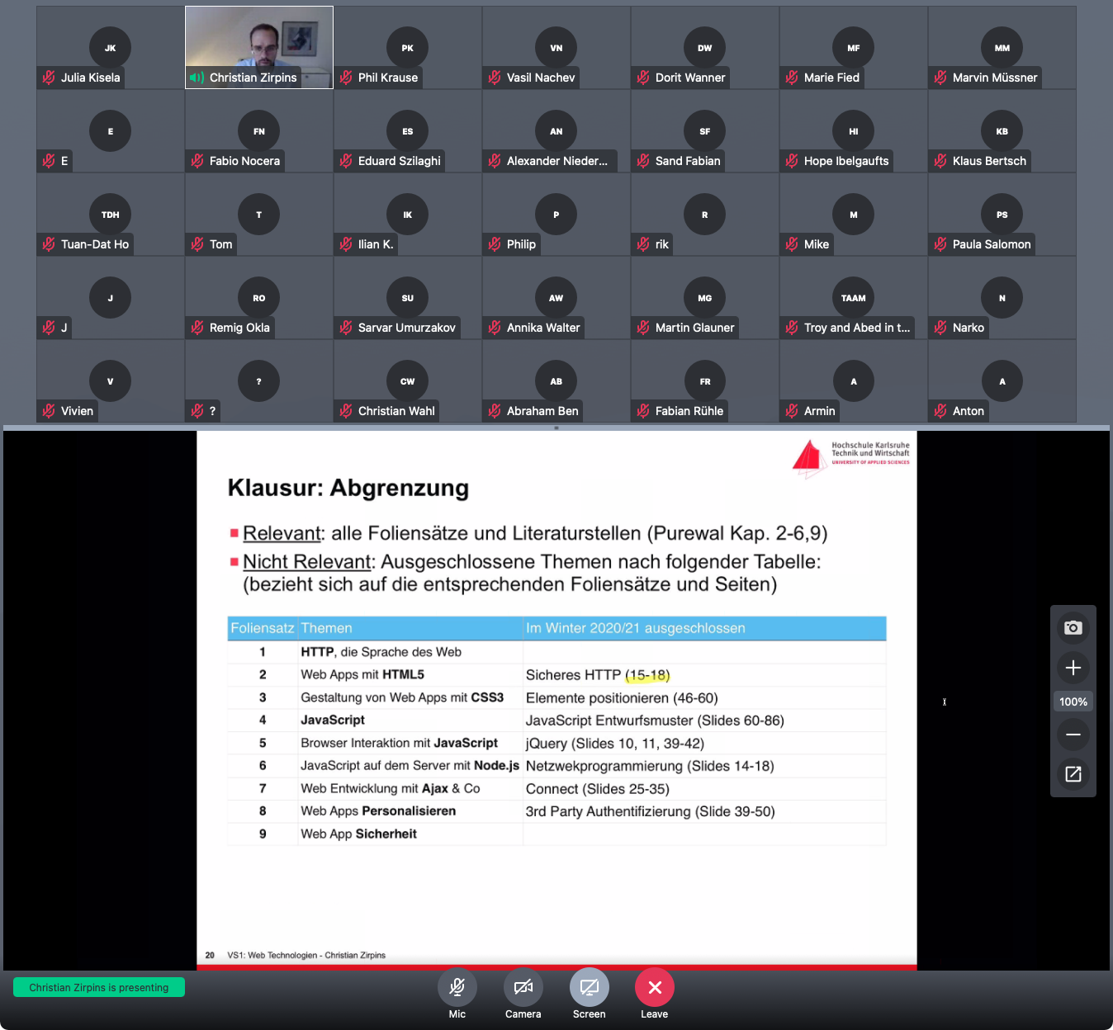Click Julia Kisela's JK avatar
This screenshot has height=1030, width=1113.
click(110, 48)
